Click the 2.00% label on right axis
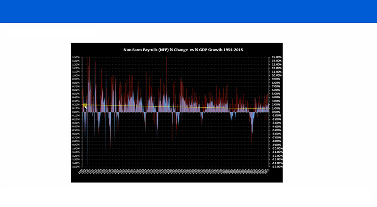This screenshot has width=377, height=207. tap(277, 105)
